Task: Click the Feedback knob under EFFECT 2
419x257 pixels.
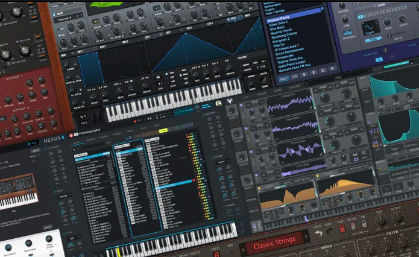Action: click(41, 125)
